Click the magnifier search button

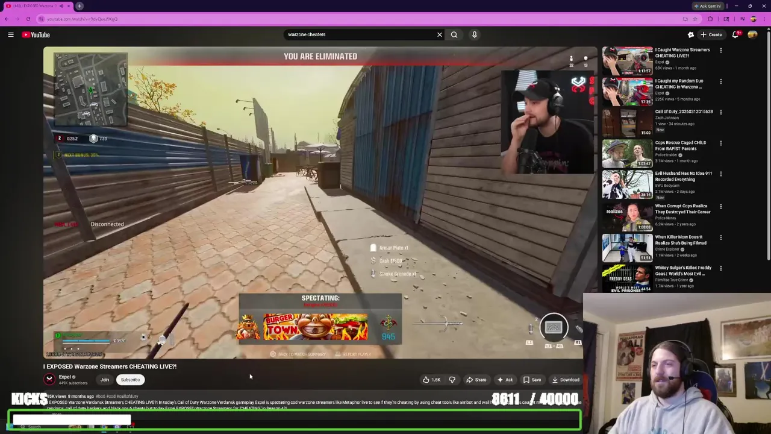454,35
